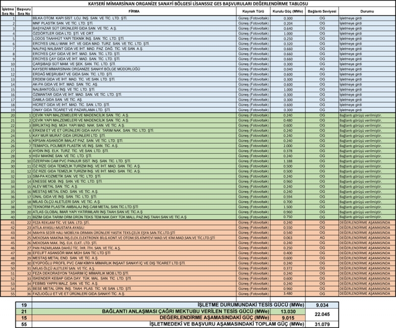The width and height of the screenshot is (396, 328).
Task: Select firm 'ÇARŞIBAŞI SÜT MAM. VE ŞEK. SAN.'
Action: 74,64
